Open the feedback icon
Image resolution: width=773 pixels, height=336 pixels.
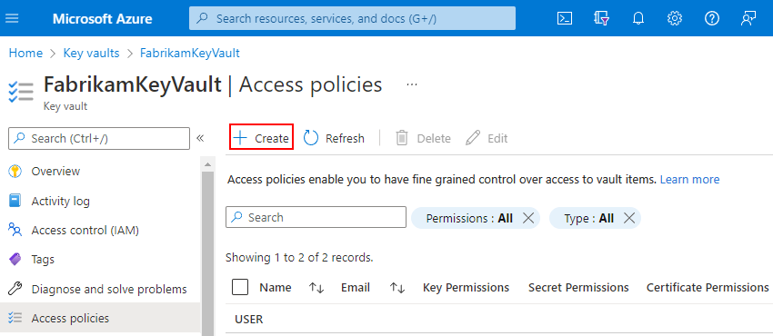tap(748, 19)
